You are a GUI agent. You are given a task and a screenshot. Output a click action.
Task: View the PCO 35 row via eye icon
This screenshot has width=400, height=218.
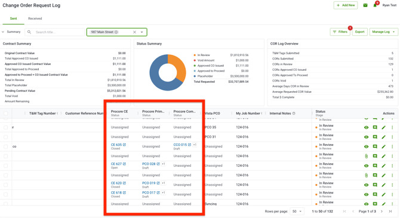pyautogui.click(x=367, y=127)
